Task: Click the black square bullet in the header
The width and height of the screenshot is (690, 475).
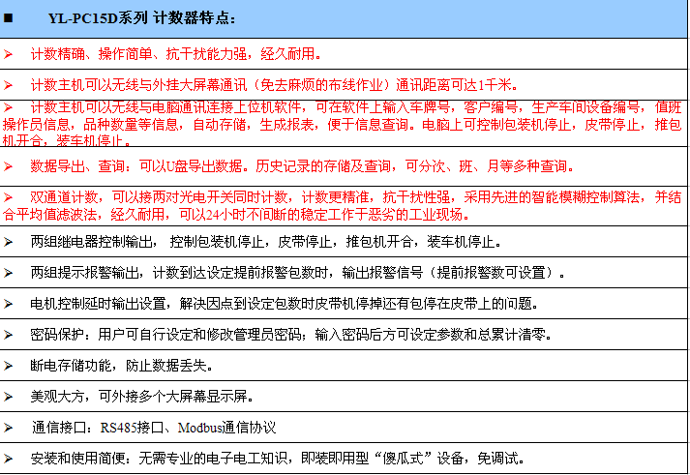Action: [10, 18]
